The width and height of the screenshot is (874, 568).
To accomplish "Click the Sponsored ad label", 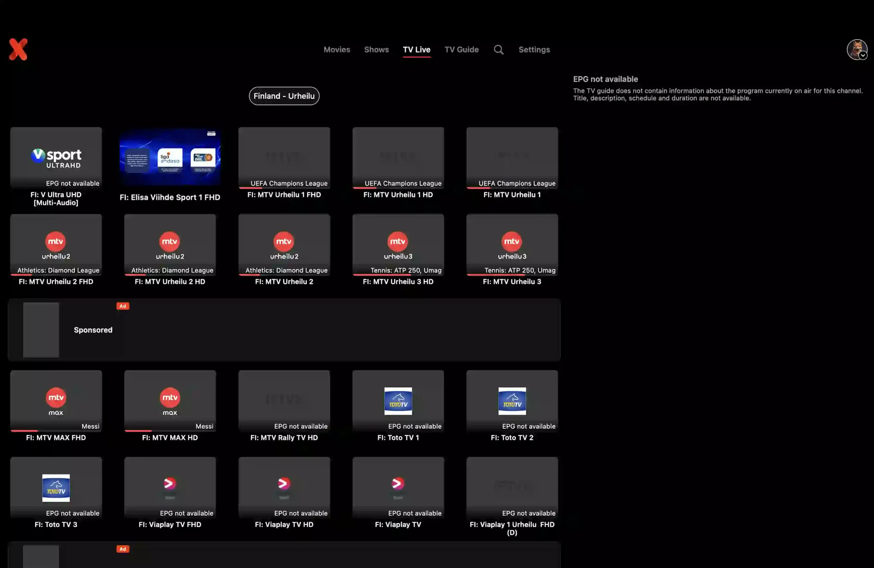I will pyautogui.click(x=93, y=330).
